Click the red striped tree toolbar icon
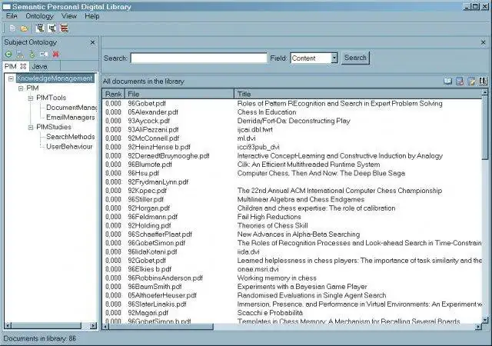This screenshot has height=346, width=492. (64, 28)
